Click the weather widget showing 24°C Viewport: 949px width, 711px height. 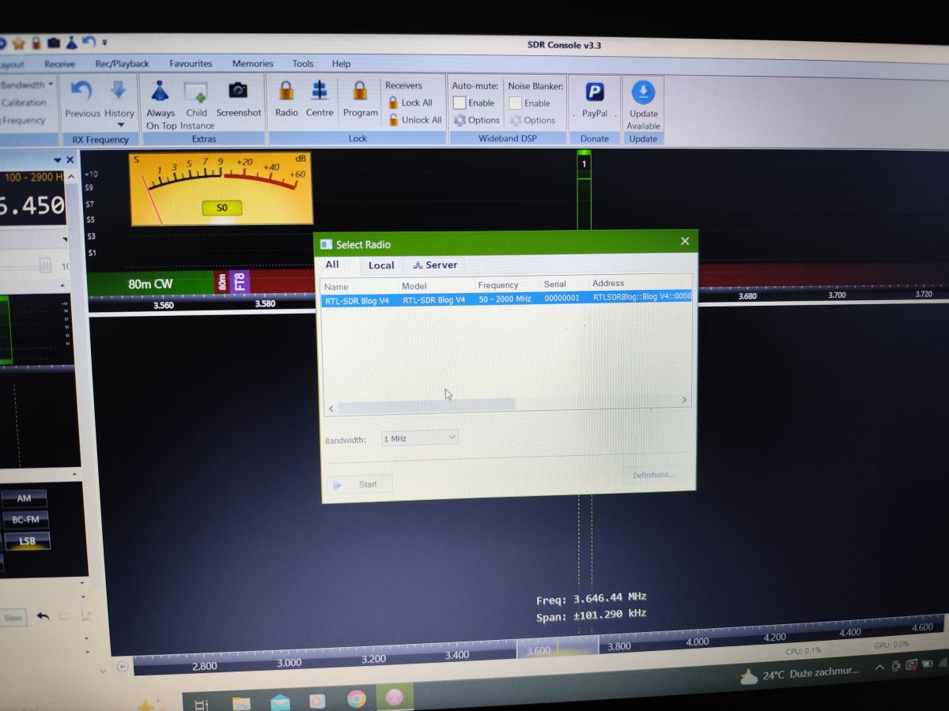[x=799, y=674]
